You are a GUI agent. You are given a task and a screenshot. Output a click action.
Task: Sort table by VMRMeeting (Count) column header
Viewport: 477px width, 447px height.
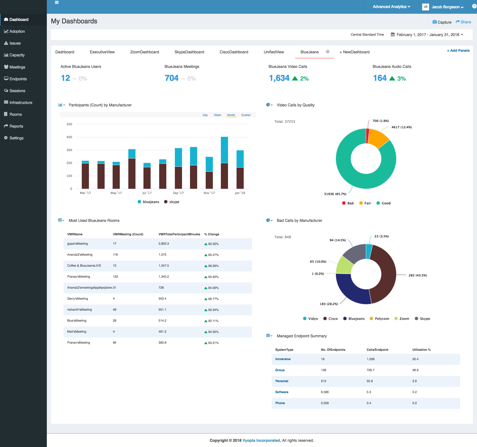pyautogui.click(x=128, y=234)
